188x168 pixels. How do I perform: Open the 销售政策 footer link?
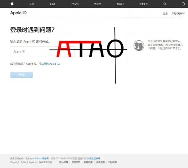coord(88,162)
